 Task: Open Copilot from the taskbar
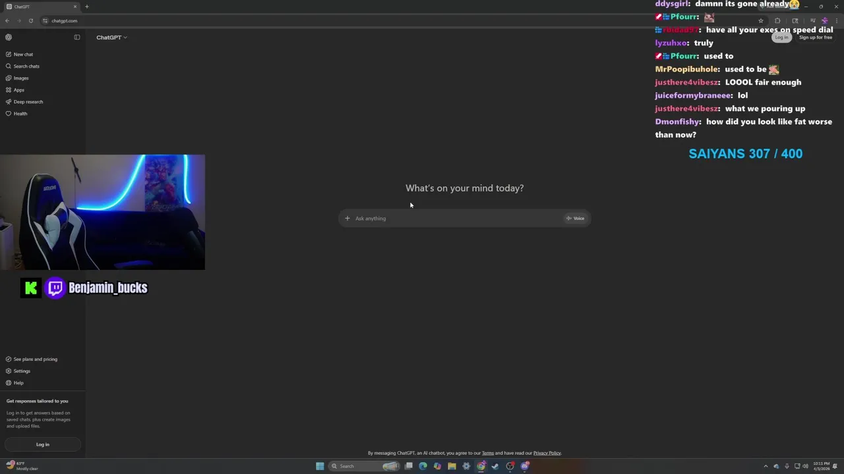pos(437,466)
